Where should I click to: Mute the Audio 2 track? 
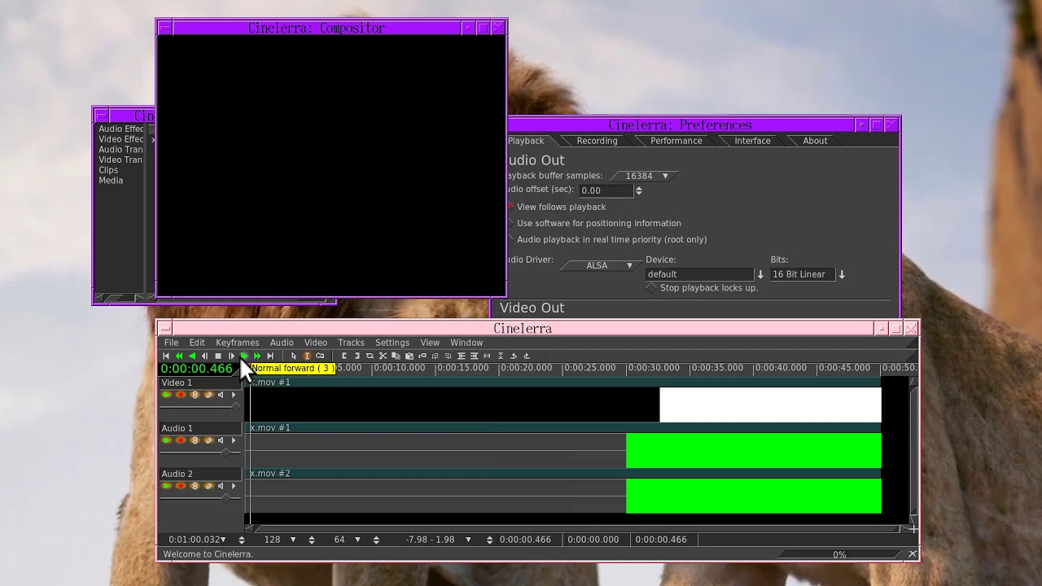(x=221, y=486)
